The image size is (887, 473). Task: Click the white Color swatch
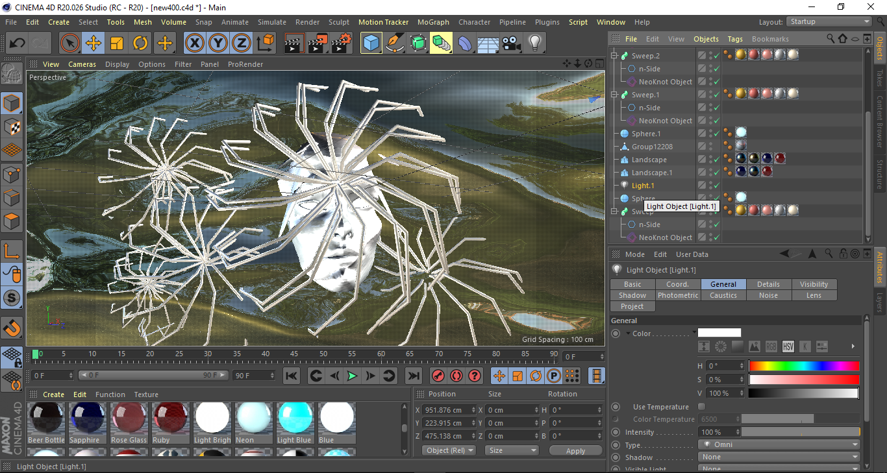click(719, 333)
